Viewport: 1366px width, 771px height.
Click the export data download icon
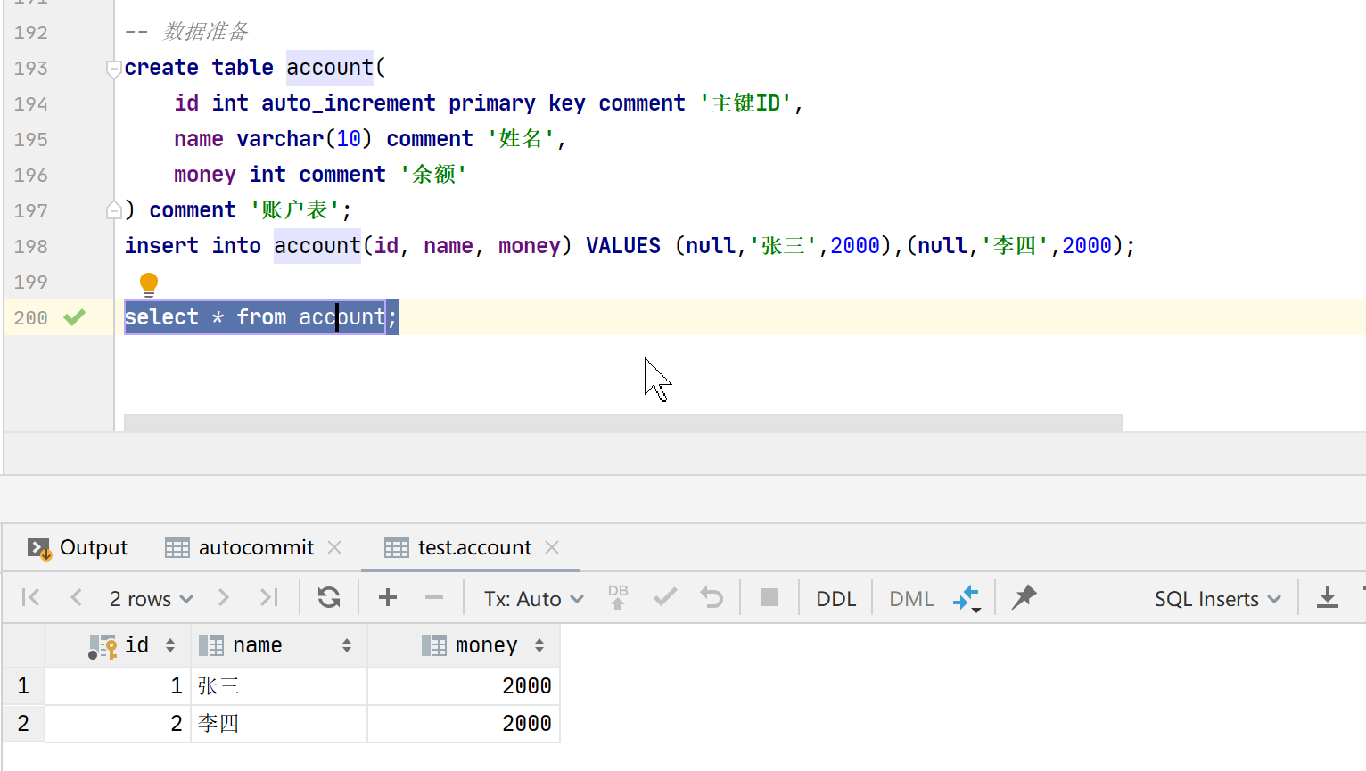1328,597
